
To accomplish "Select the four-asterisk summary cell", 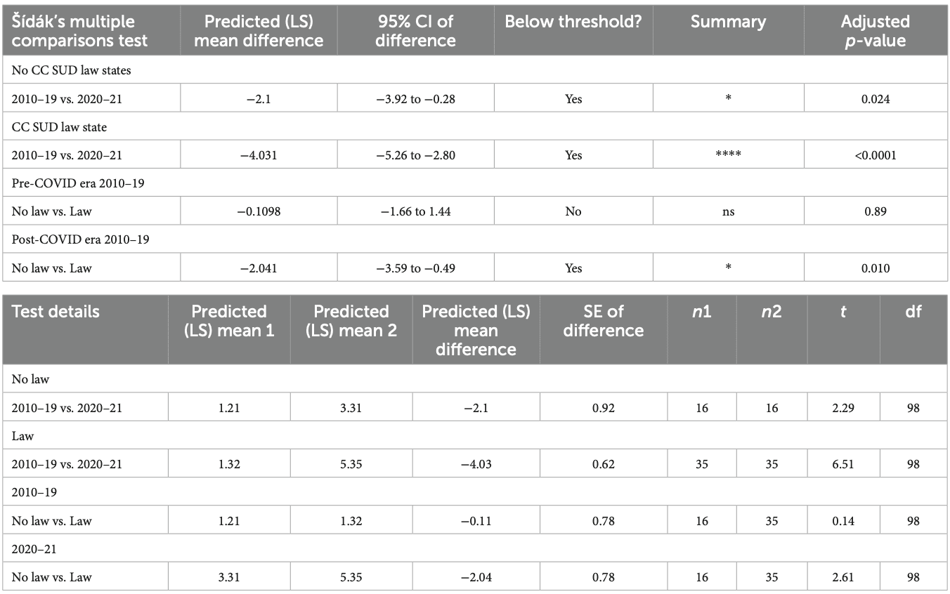I will click(728, 154).
